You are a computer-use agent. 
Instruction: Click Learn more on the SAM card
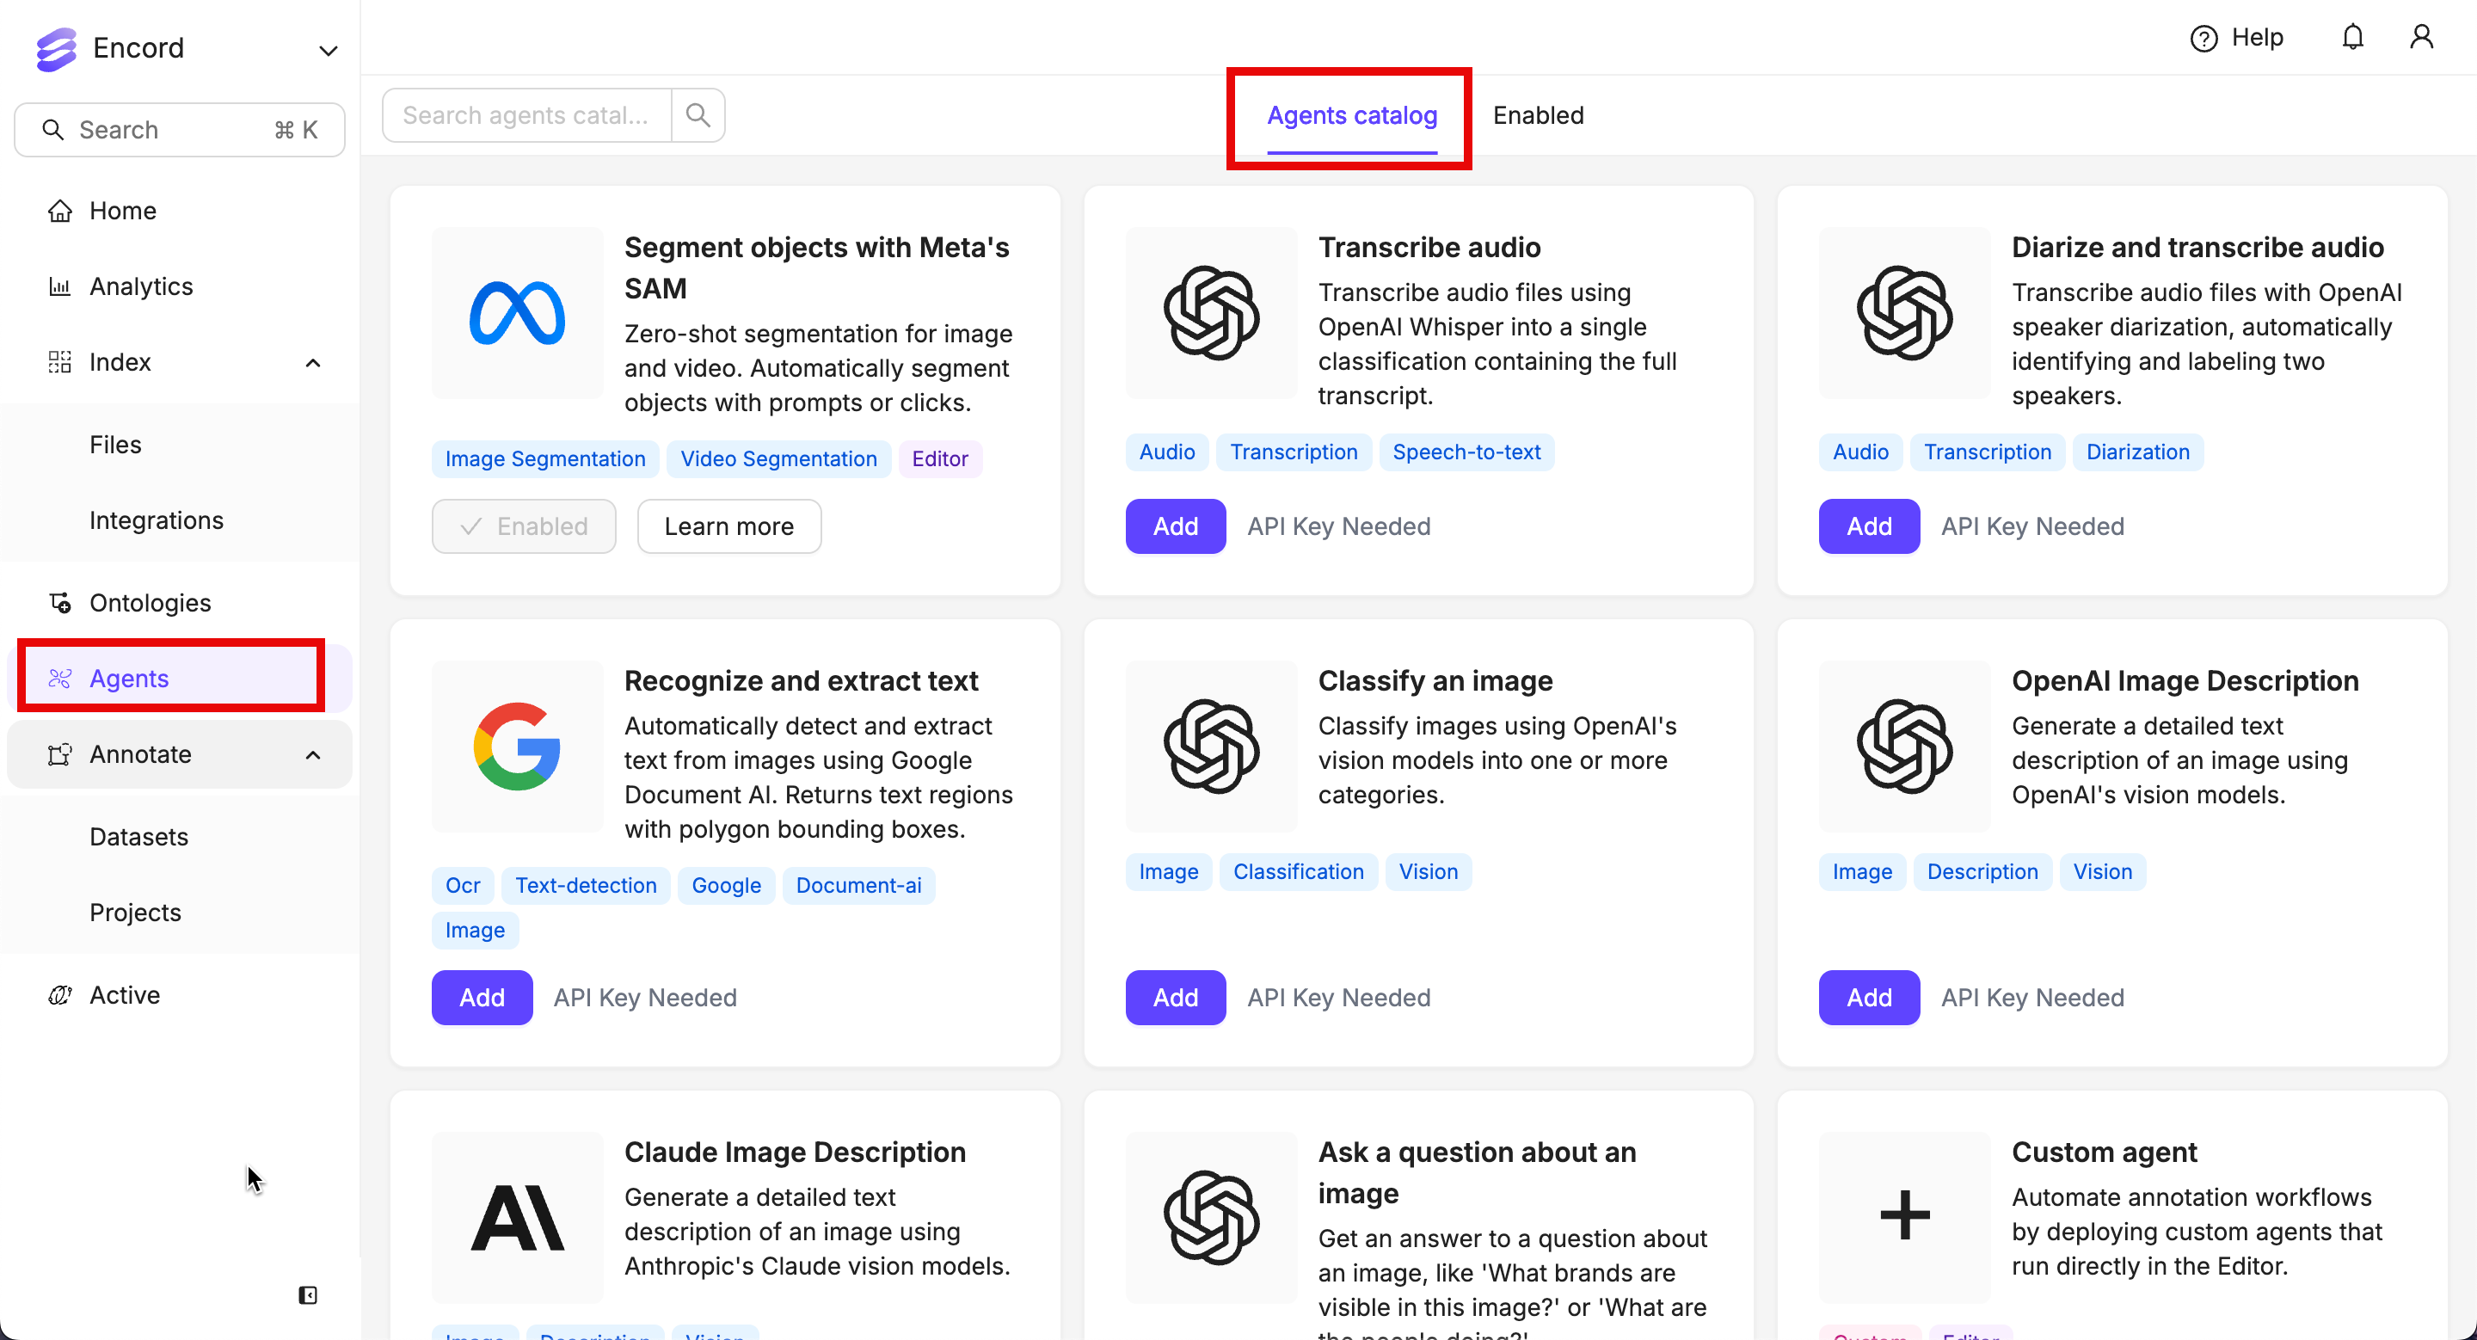click(x=728, y=526)
